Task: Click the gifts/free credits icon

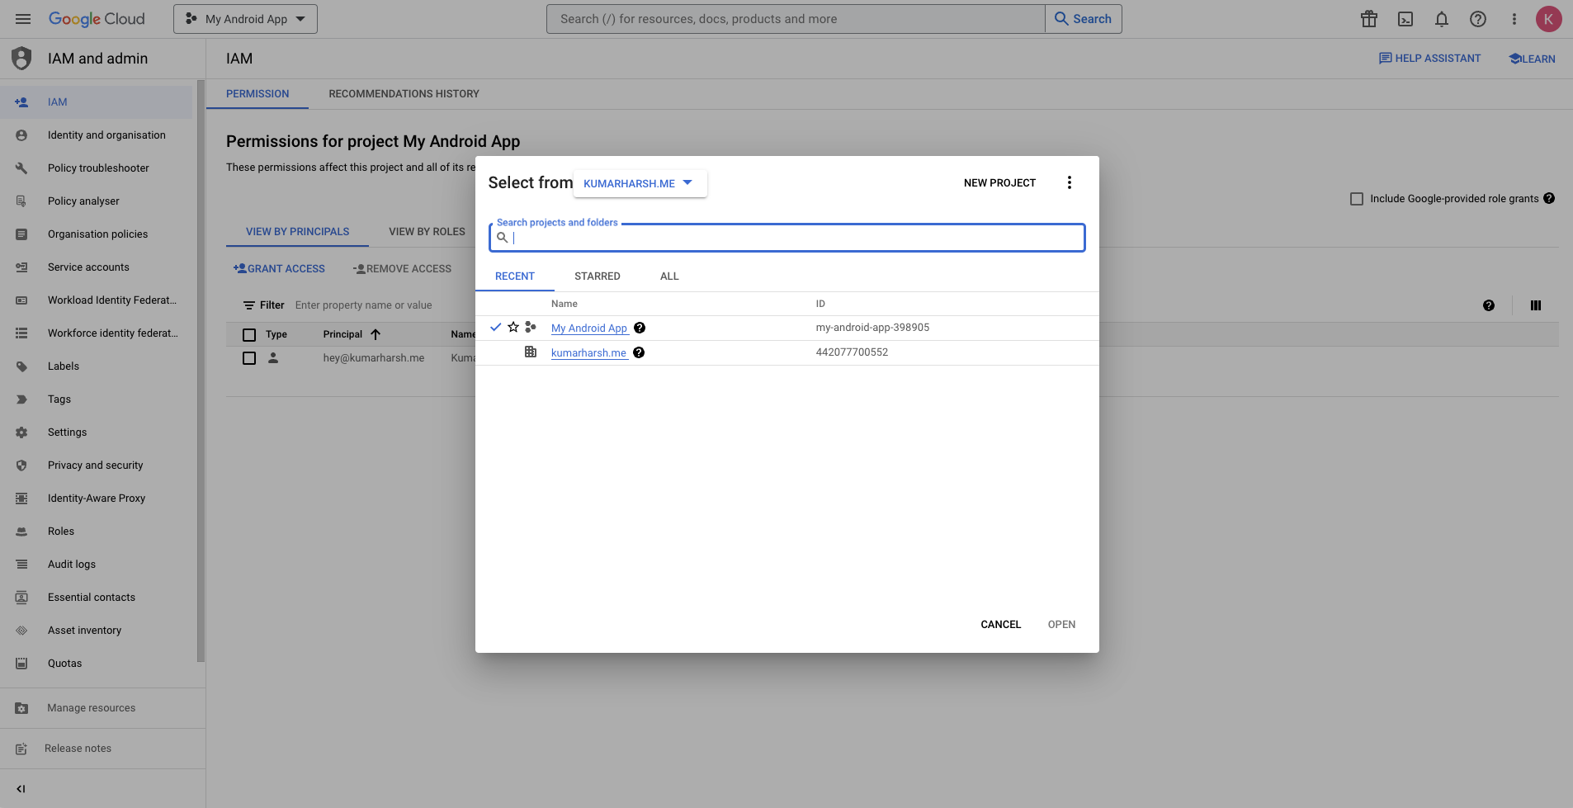Action: (x=1369, y=18)
